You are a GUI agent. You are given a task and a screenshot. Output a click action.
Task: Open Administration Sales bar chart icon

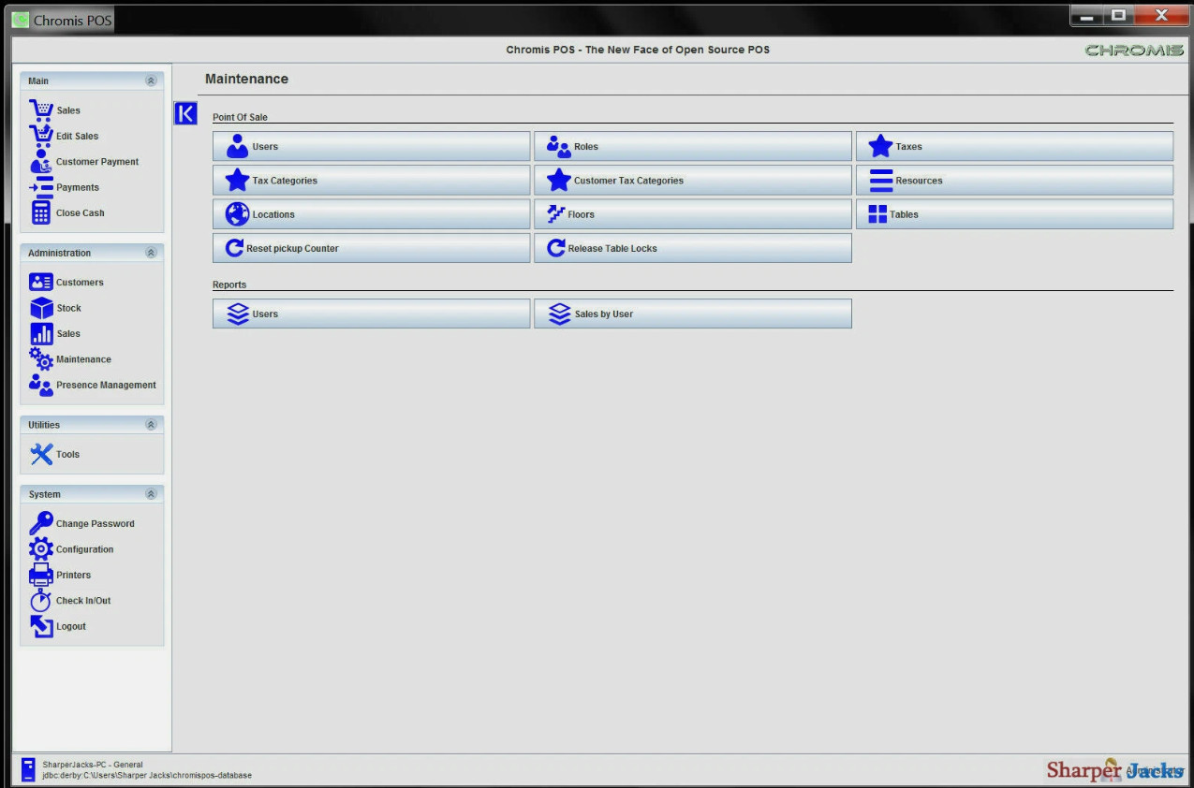41,333
